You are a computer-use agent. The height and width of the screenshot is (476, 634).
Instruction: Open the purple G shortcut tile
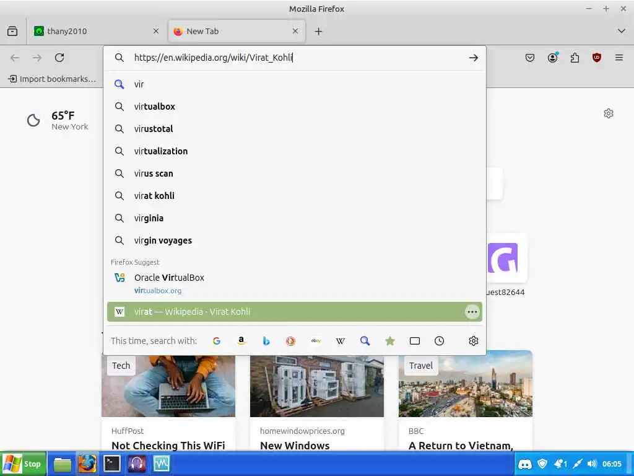(503, 258)
